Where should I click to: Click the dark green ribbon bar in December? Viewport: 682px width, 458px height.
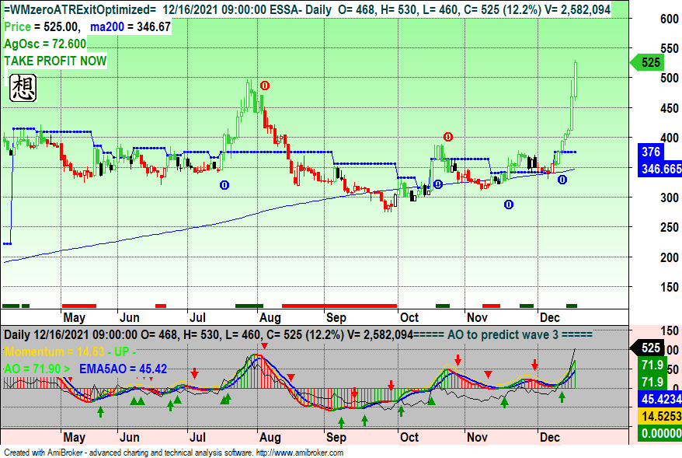[x=572, y=306]
